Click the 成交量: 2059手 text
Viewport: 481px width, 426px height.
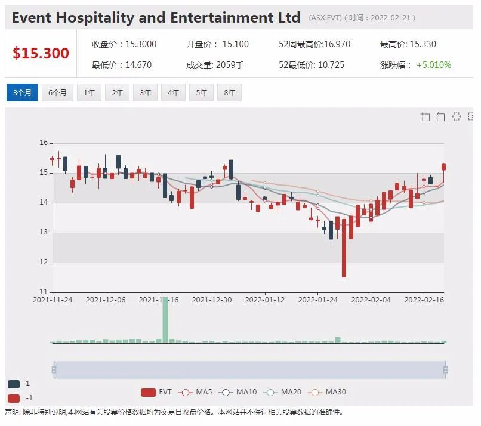coord(215,65)
